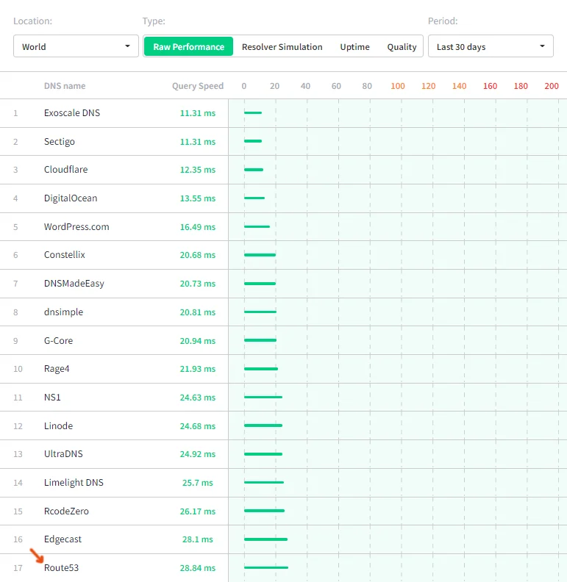Click the 12.35 ms query speed value
Viewport: 567px width, 582px height.
pos(198,170)
